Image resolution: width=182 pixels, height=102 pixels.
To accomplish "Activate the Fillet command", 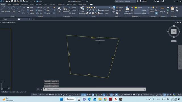I will [47, 10].
